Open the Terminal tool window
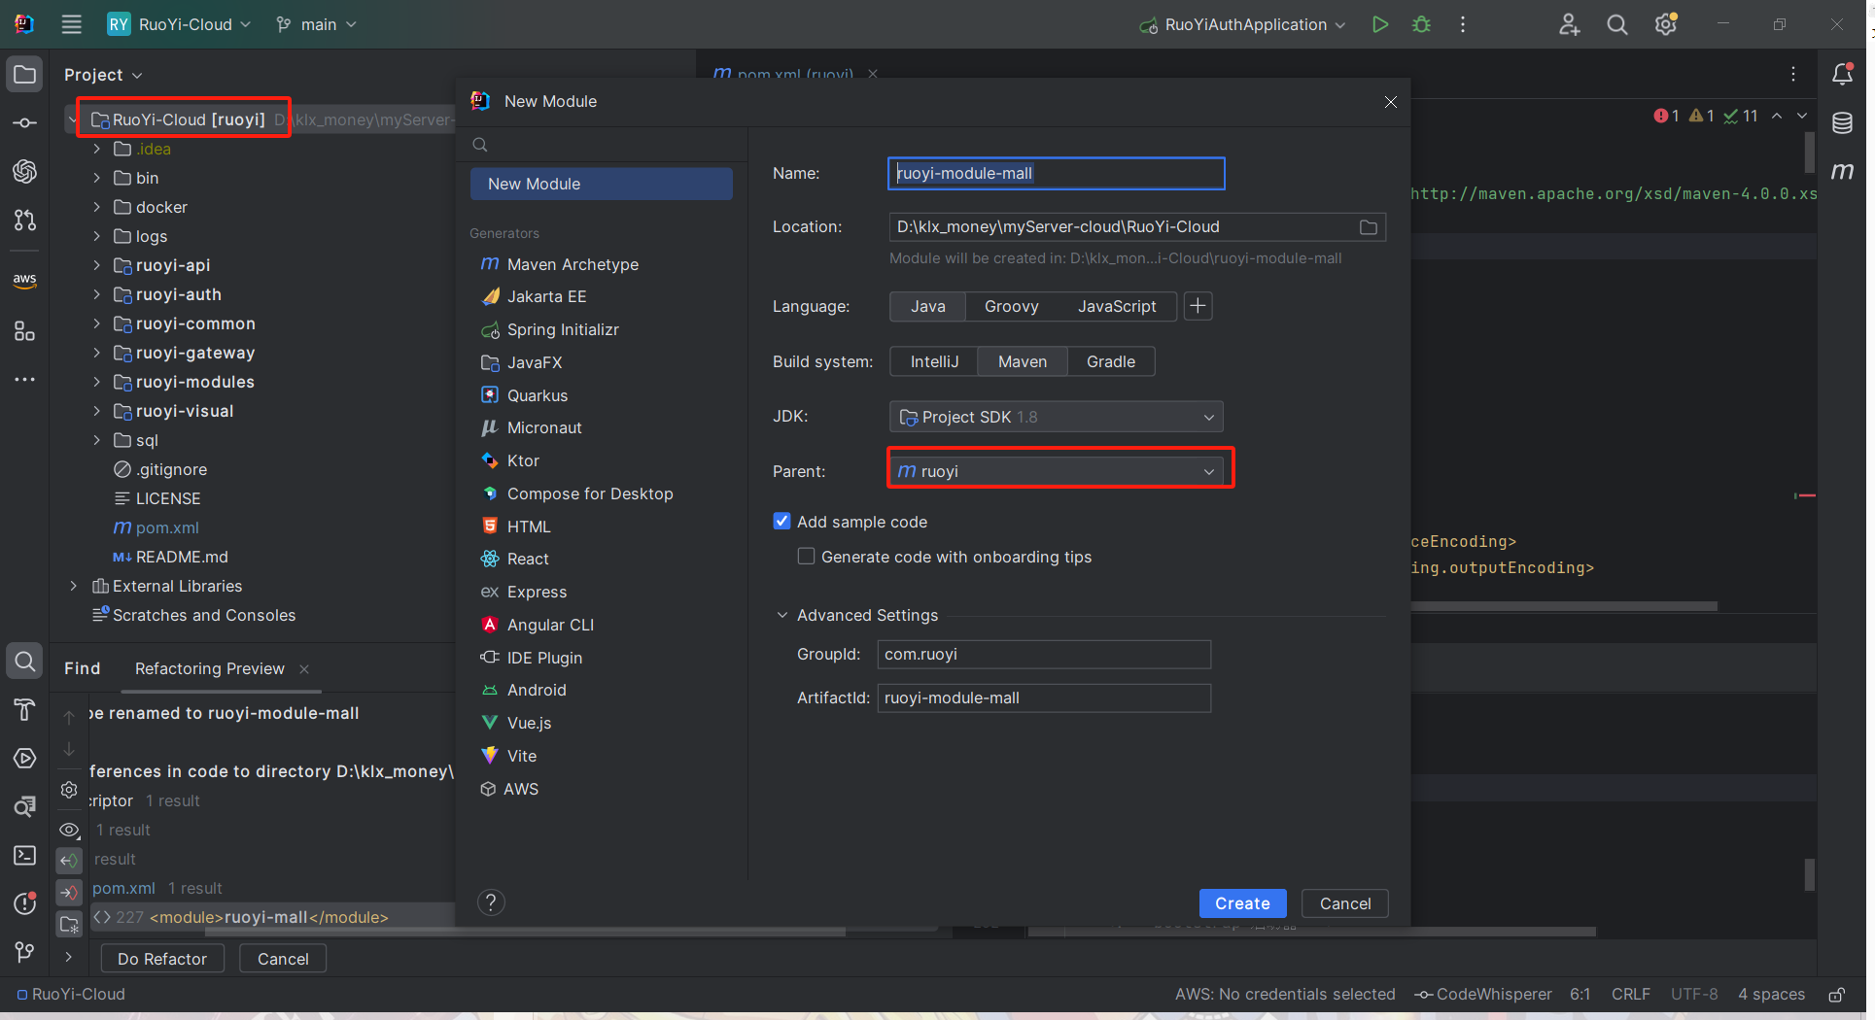Screen dimensions: 1875x1020 [24, 855]
